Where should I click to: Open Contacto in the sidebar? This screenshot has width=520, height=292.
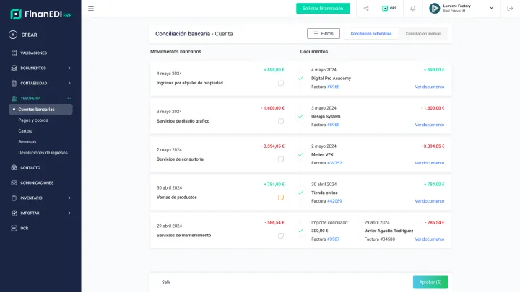(x=30, y=167)
